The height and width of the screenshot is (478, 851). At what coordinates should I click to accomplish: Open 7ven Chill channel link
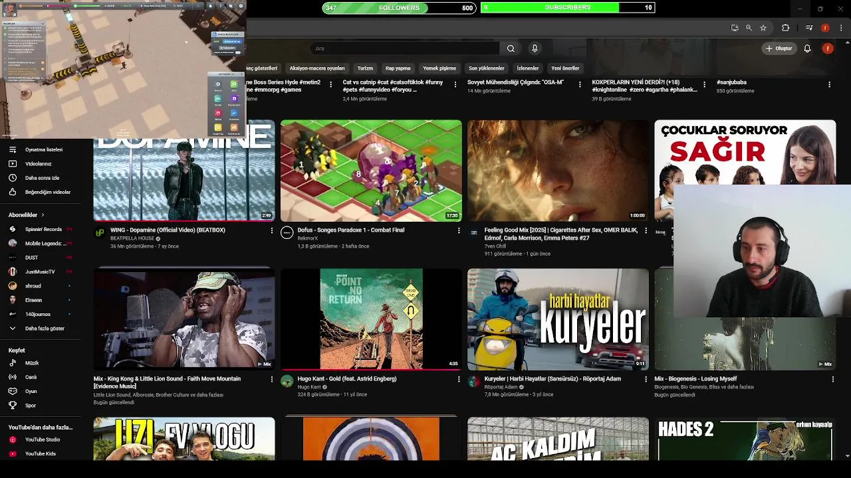pyautogui.click(x=495, y=246)
